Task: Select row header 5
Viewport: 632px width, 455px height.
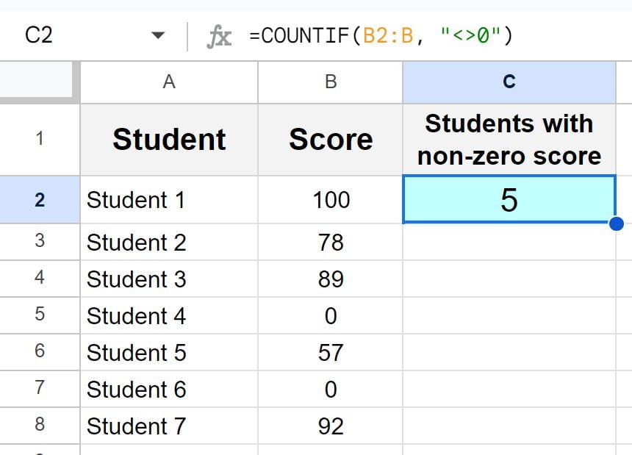Action: coord(38,315)
